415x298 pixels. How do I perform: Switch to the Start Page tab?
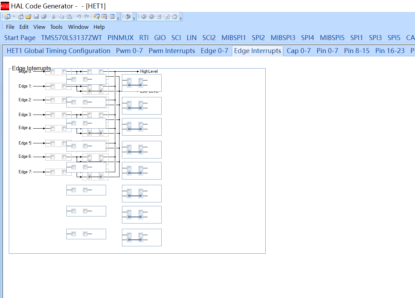click(x=20, y=38)
